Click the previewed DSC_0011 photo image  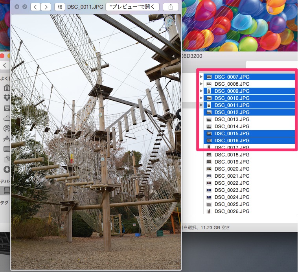(x=96, y=142)
